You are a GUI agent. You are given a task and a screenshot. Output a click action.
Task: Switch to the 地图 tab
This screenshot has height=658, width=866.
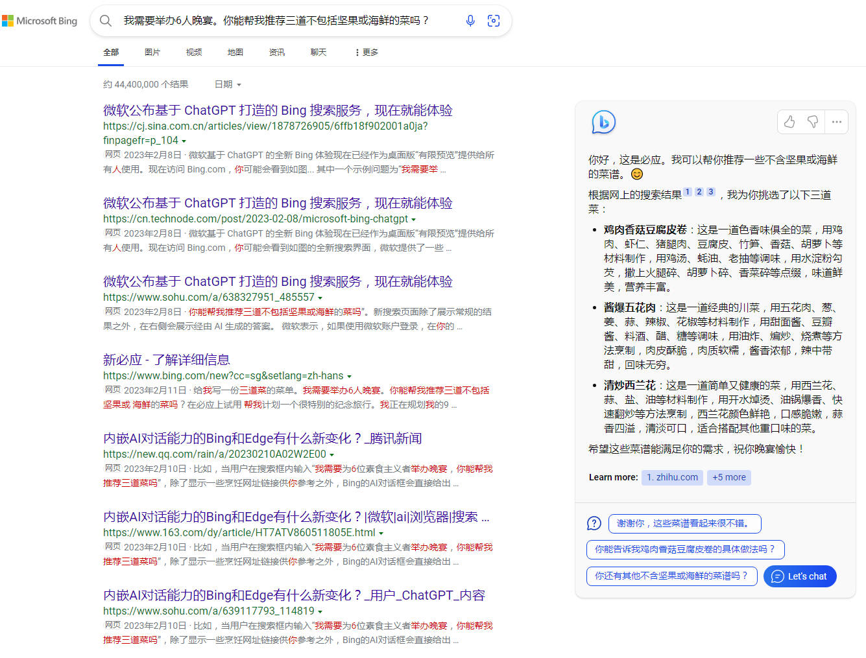coord(235,53)
